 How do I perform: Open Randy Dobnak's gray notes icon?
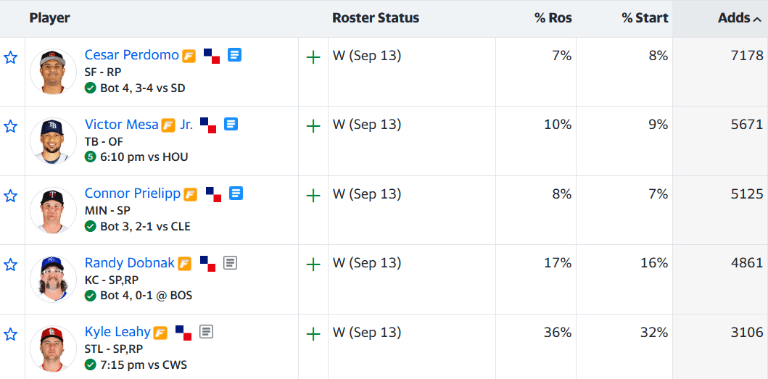click(230, 263)
